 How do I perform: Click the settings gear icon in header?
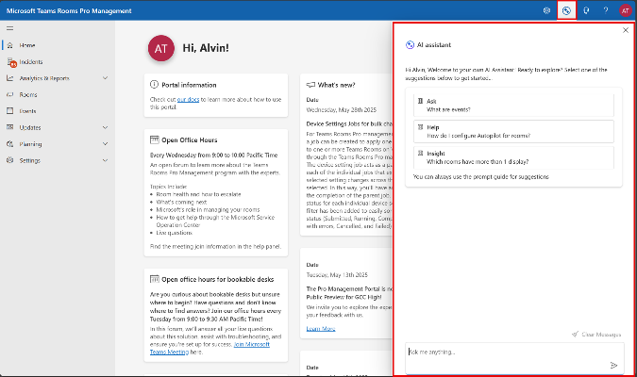pyautogui.click(x=546, y=11)
